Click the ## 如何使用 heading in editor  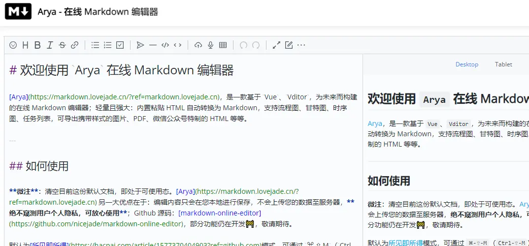pyautogui.click(x=39, y=166)
